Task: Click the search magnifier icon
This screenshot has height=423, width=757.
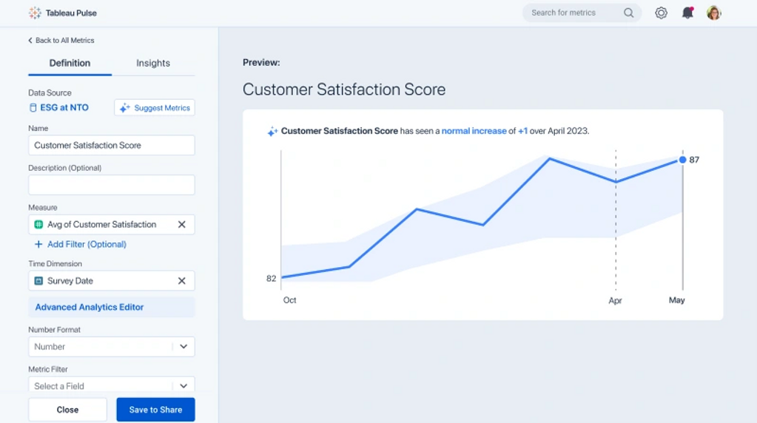Action: point(628,13)
